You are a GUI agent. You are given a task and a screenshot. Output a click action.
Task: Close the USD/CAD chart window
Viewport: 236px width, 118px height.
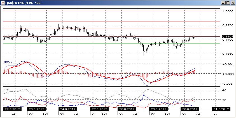(x=232, y=3)
